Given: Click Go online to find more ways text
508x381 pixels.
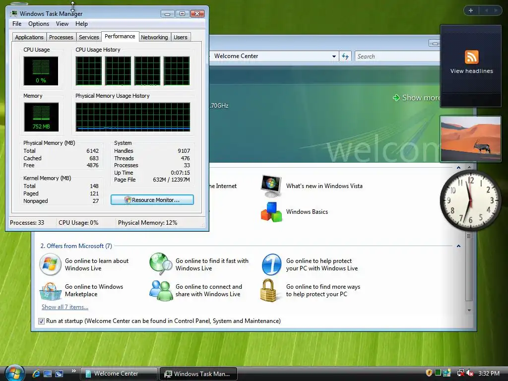Looking at the screenshot, I should 323,290.
